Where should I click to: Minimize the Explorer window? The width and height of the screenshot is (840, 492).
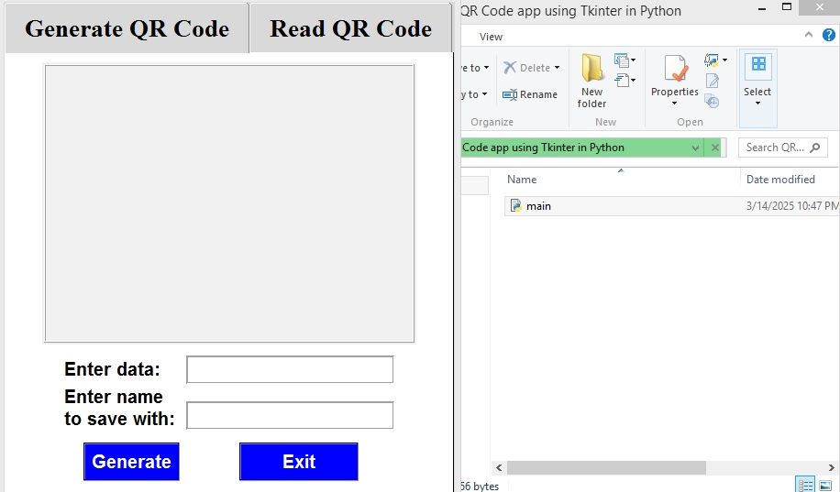click(x=762, y=8)
